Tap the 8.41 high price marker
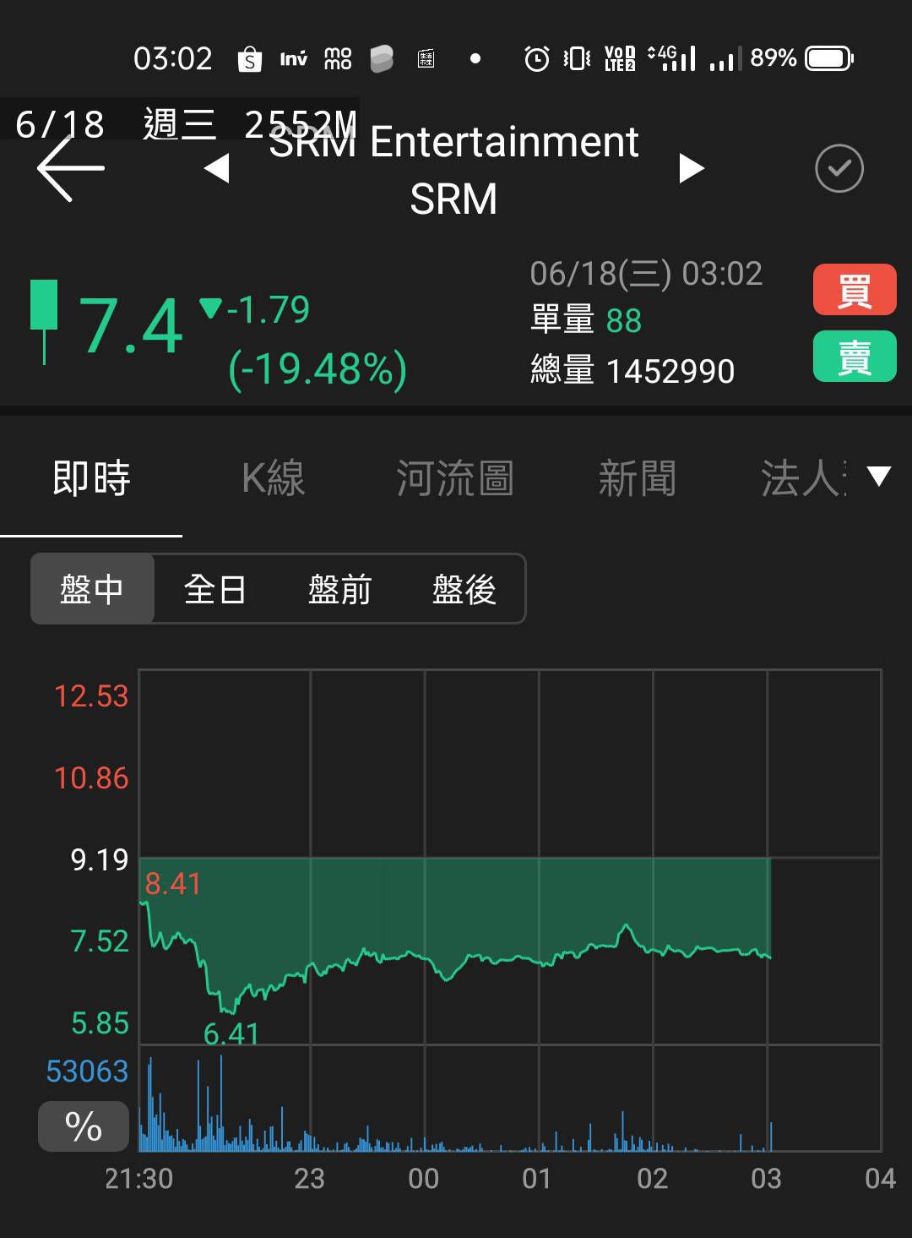This screenshot has width=912, height=1238. point(173,884)
